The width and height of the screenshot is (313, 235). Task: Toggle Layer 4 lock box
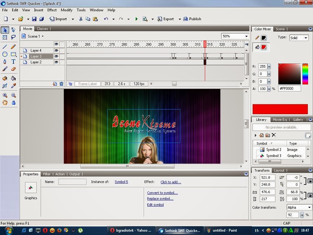click(x=62, y=50)
